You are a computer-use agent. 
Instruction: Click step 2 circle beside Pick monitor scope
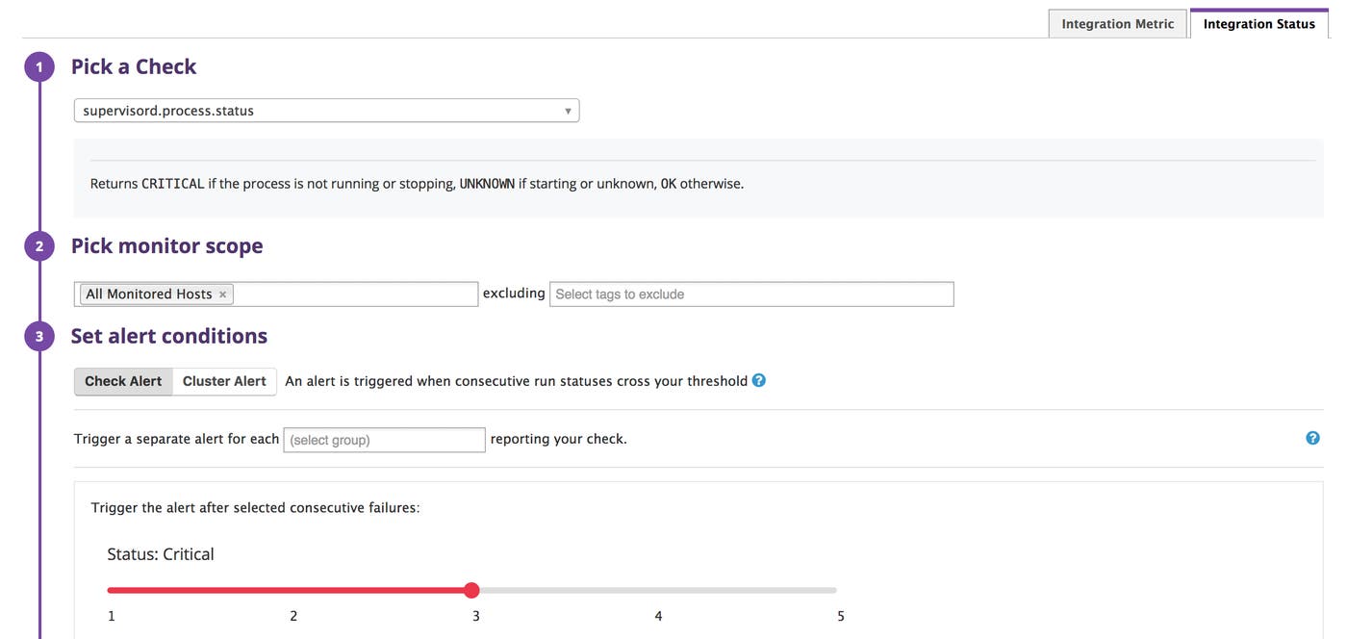coord(39,246)
